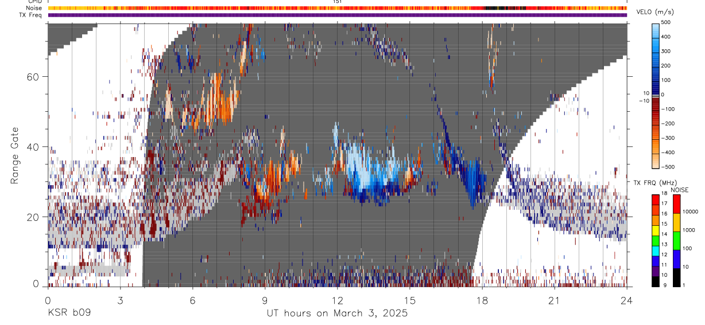
Task: Click the NOISE legend title
Action: coord(680,190)
